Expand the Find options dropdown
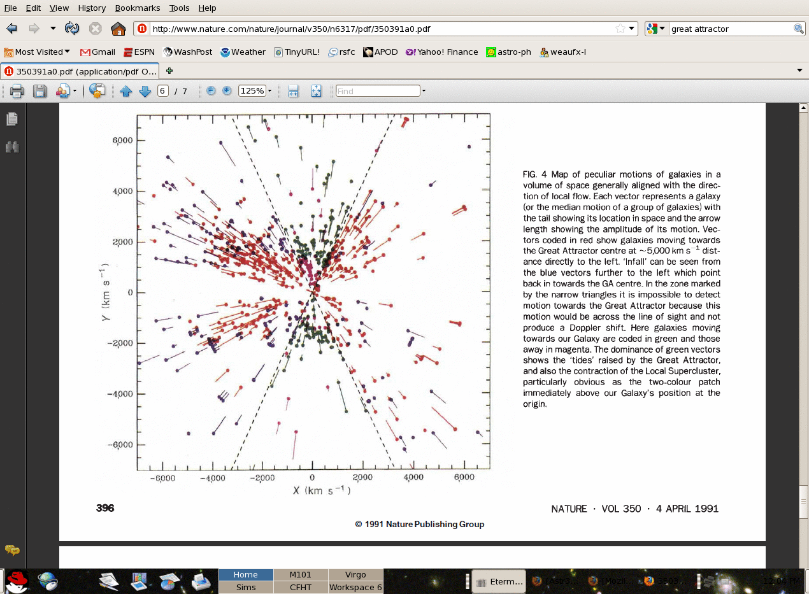 [424, 91]
